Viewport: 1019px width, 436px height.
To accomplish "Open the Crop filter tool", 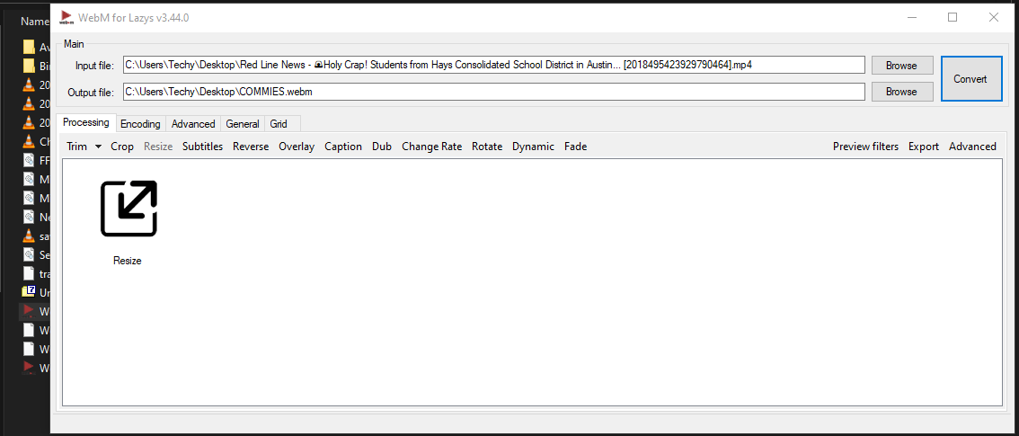I will click(122, 147).
